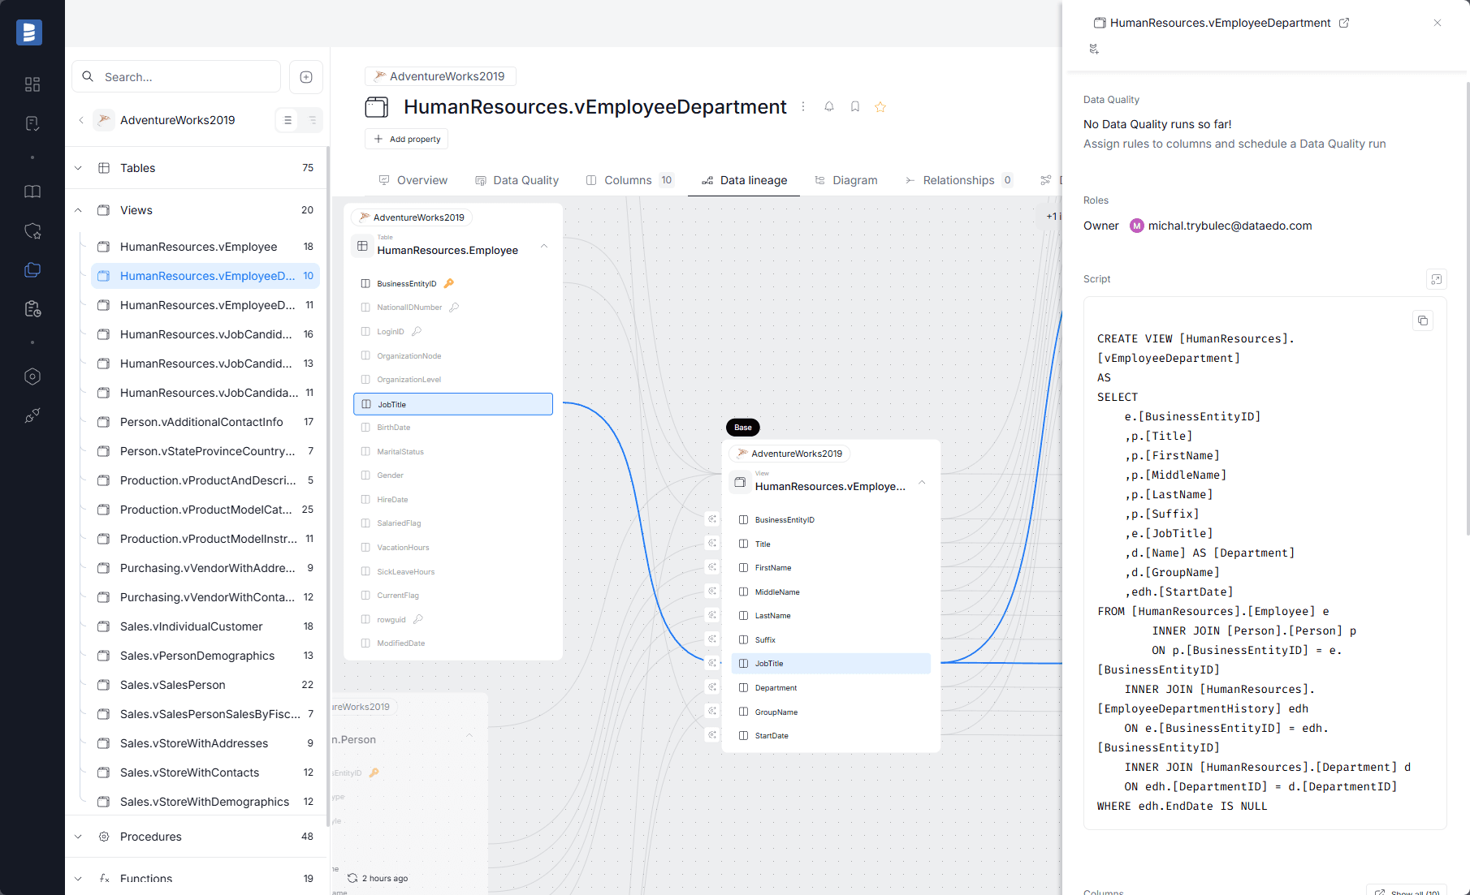
Task: Select Production.vProductModelCat... in the tree
Action: point(205,510)
